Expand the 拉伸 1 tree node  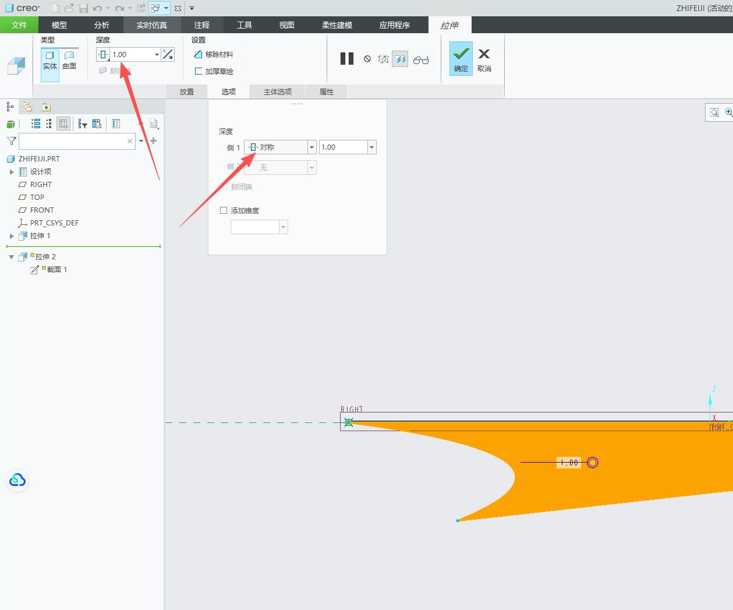point(12,236)
